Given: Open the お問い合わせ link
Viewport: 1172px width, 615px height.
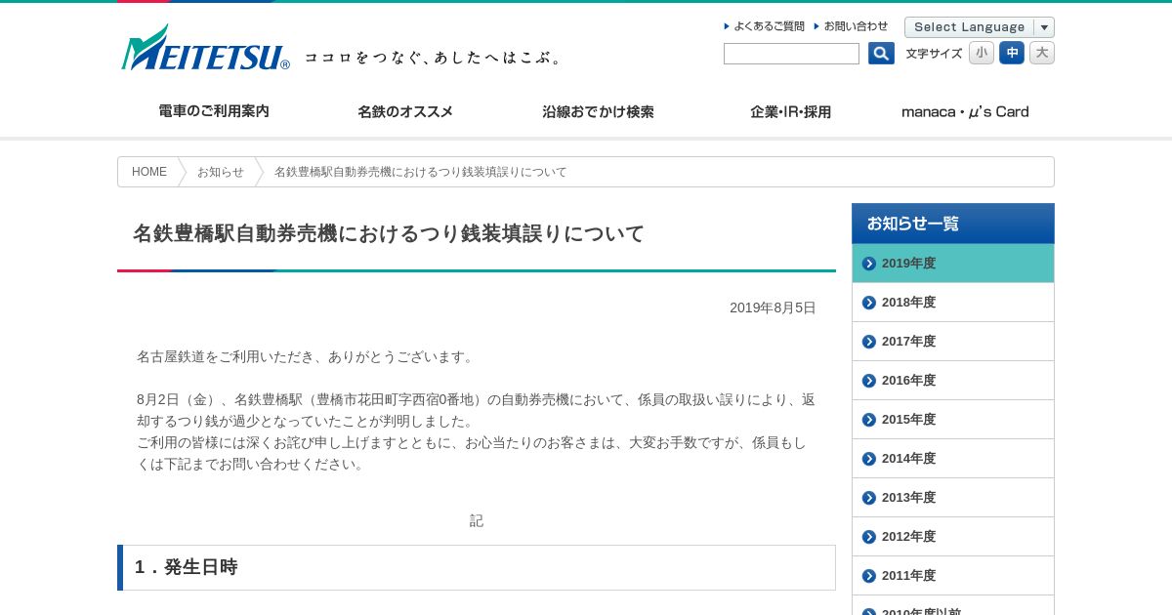Looking at the screenshot, I should [851, 26].
